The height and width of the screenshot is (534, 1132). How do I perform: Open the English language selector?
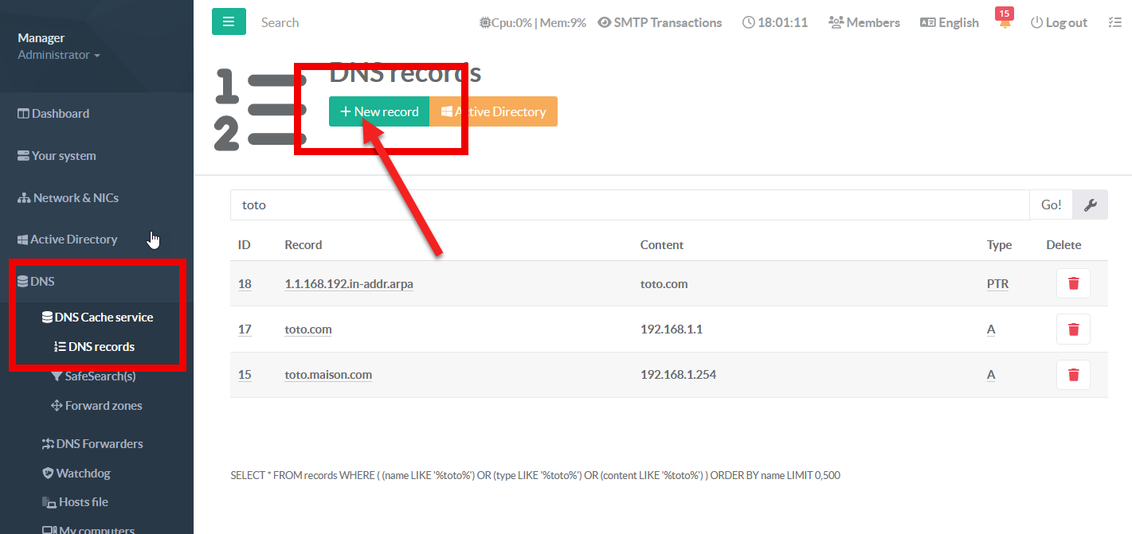pos(950,23)
